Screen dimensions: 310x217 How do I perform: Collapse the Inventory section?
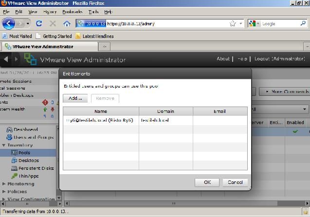coord(4,145)
